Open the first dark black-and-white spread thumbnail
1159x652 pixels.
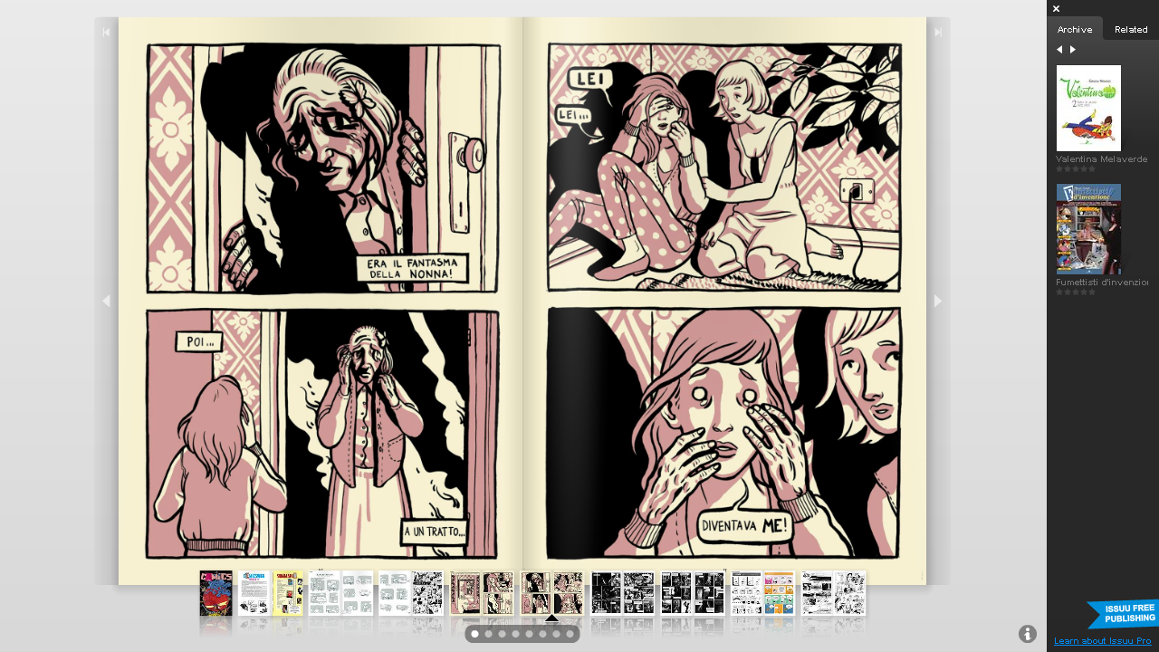[623, 593]
